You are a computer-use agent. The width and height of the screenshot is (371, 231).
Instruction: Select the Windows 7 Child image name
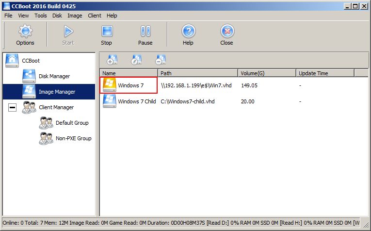(137, 101)
